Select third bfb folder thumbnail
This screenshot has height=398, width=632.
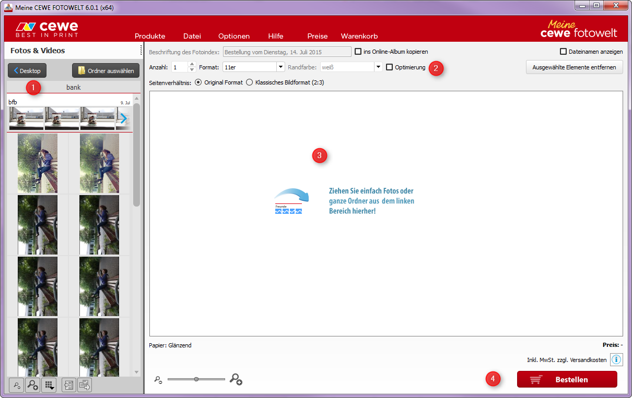click(97, 118)
